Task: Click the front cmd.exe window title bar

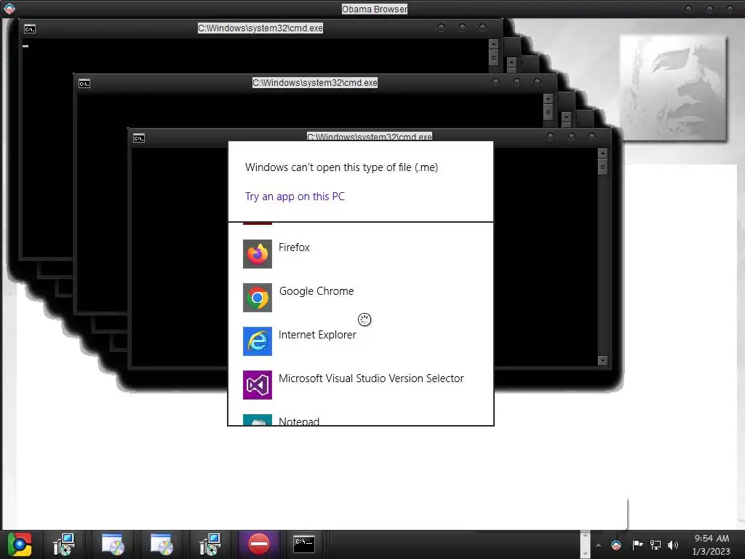Action: coord(369,136)
